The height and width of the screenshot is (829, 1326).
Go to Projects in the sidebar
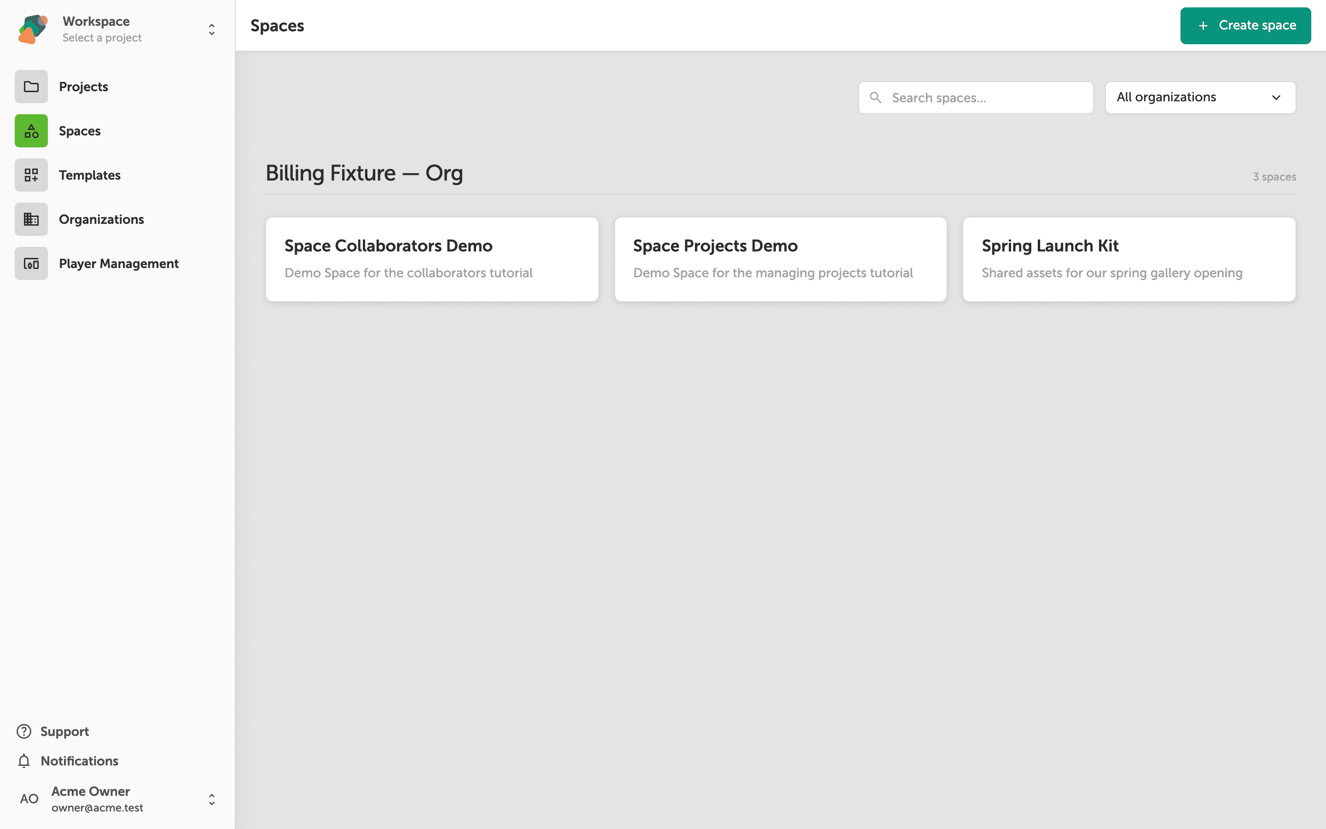click(x=117, y=87)
